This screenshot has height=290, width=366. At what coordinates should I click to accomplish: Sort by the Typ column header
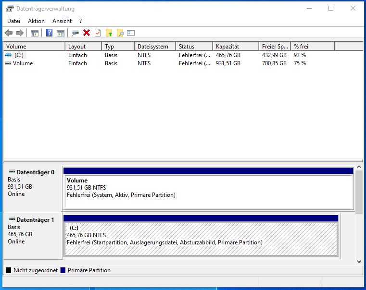coord(118,47)
